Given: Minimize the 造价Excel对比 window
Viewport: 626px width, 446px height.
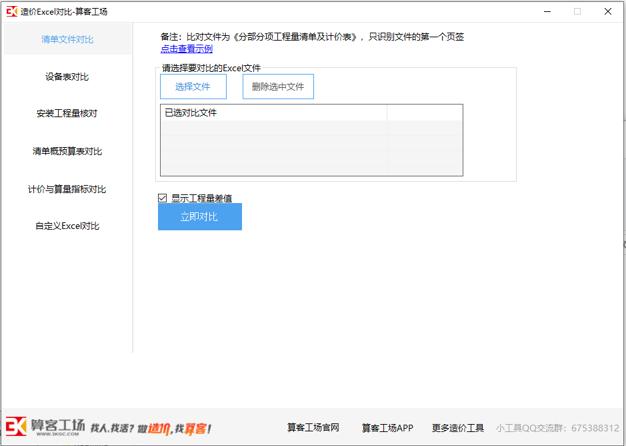Looking at the screenshot, I should tap(547, 11).
